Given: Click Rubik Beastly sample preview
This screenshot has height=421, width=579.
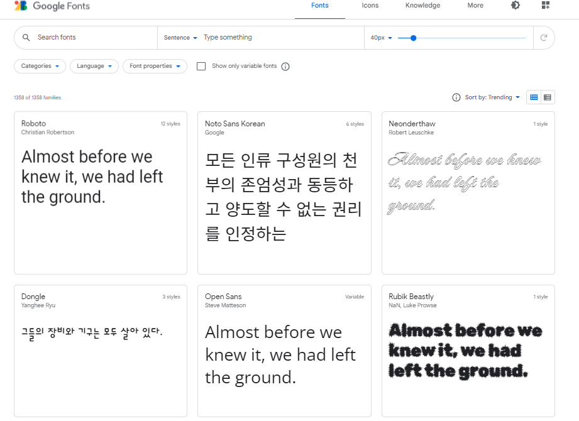Looking at the screenshot, I should tap(465, 351).
